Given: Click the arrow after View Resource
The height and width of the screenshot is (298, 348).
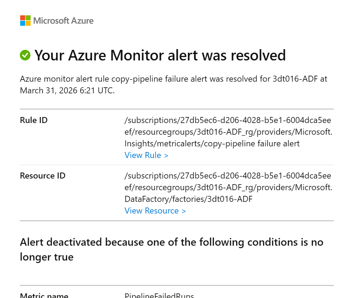Looking at the screenshot, I should coord(184,211).
